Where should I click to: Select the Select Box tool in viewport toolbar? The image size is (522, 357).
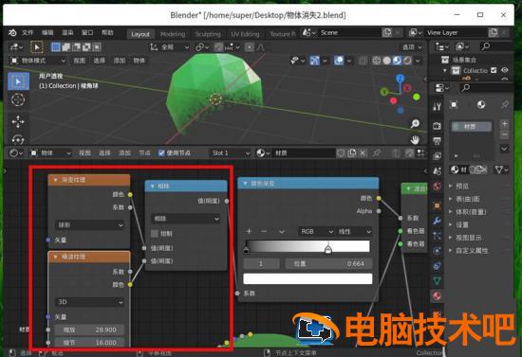click(x=18, y=81)
